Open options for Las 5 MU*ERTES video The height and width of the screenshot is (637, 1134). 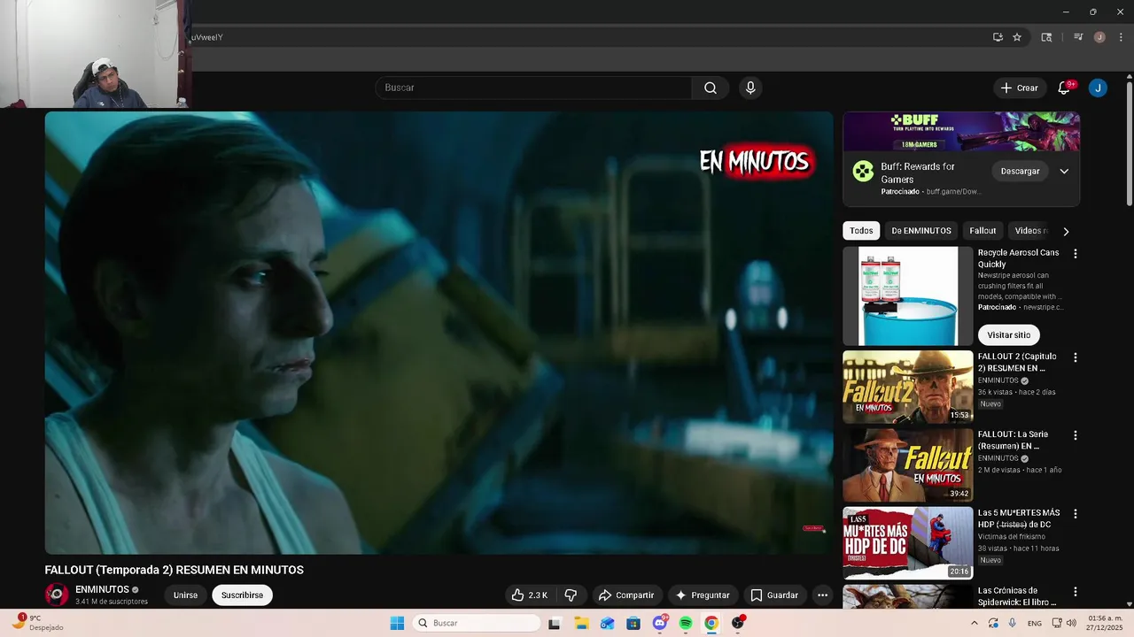point(1076,513)
